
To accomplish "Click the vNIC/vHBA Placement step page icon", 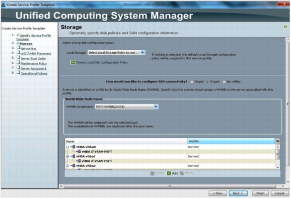I will pos(18,53).
